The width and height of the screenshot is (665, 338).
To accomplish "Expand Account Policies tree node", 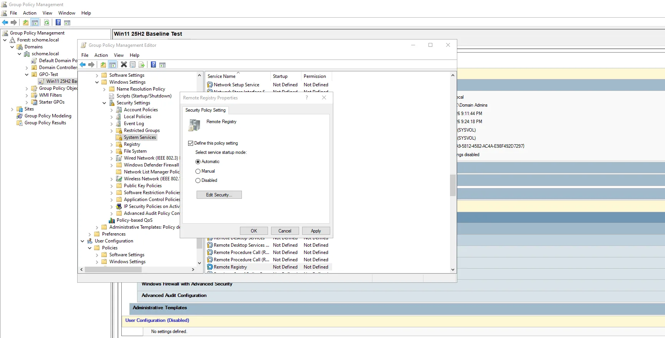I will [x=112, y=110].
